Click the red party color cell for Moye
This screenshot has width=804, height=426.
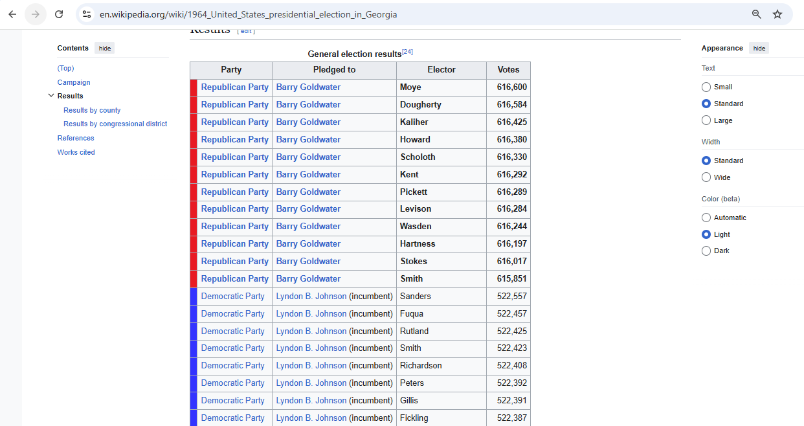(194, 87)
